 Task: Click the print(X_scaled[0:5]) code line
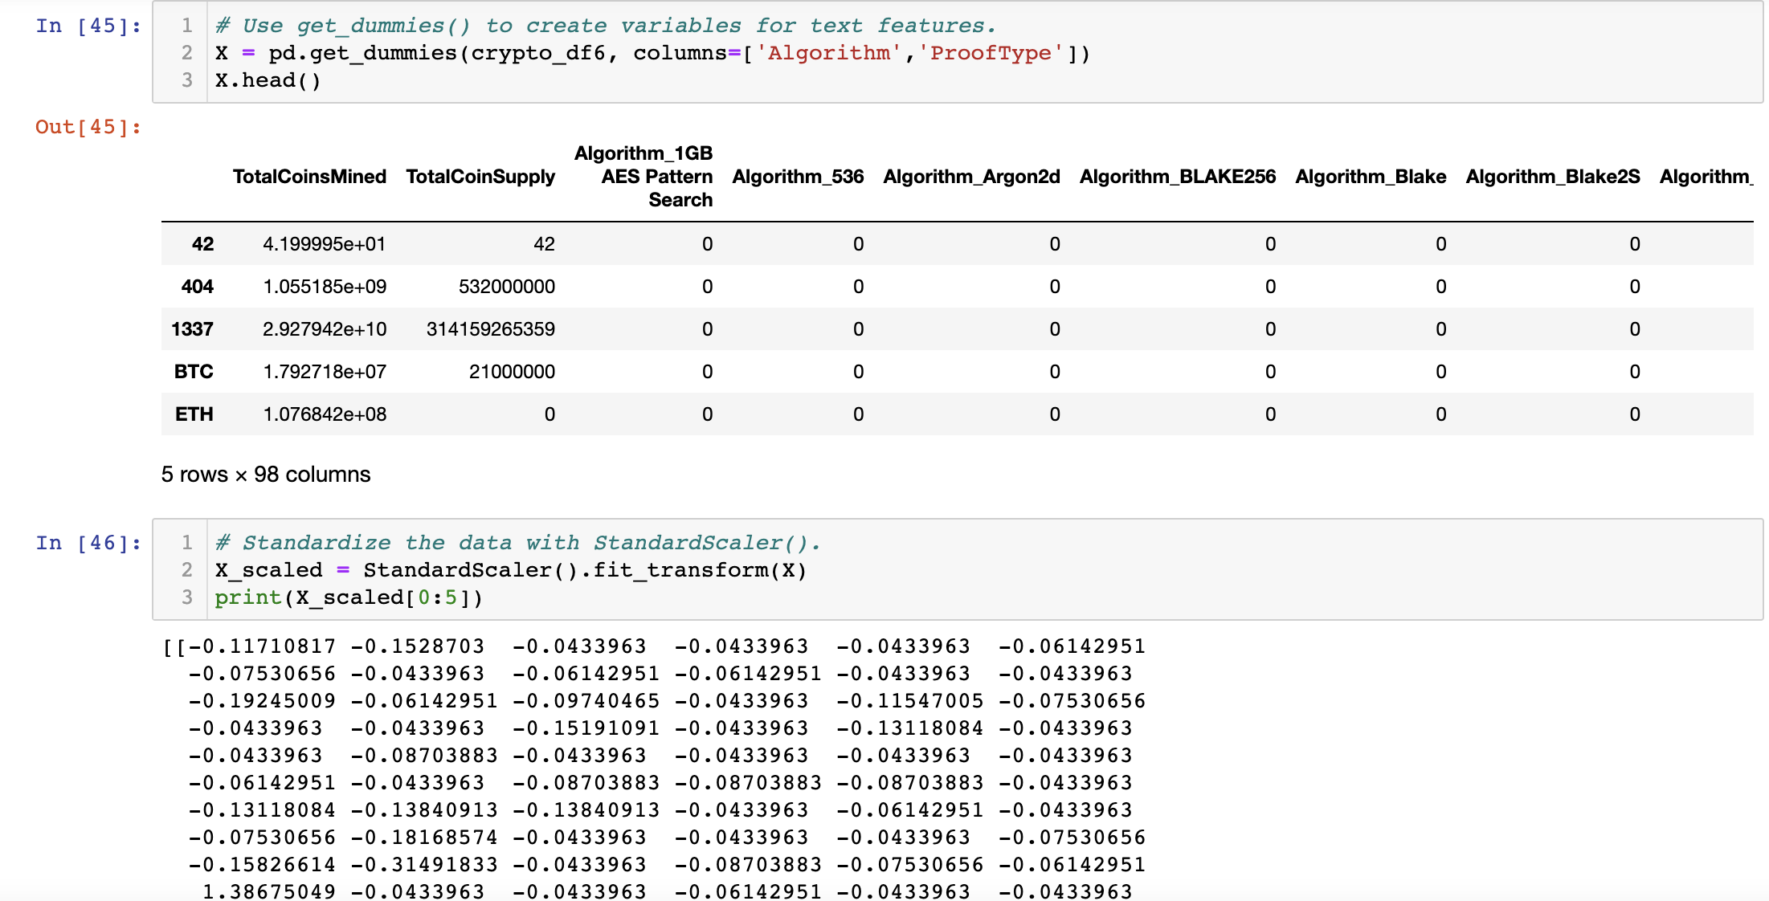[x=349, y=597]
